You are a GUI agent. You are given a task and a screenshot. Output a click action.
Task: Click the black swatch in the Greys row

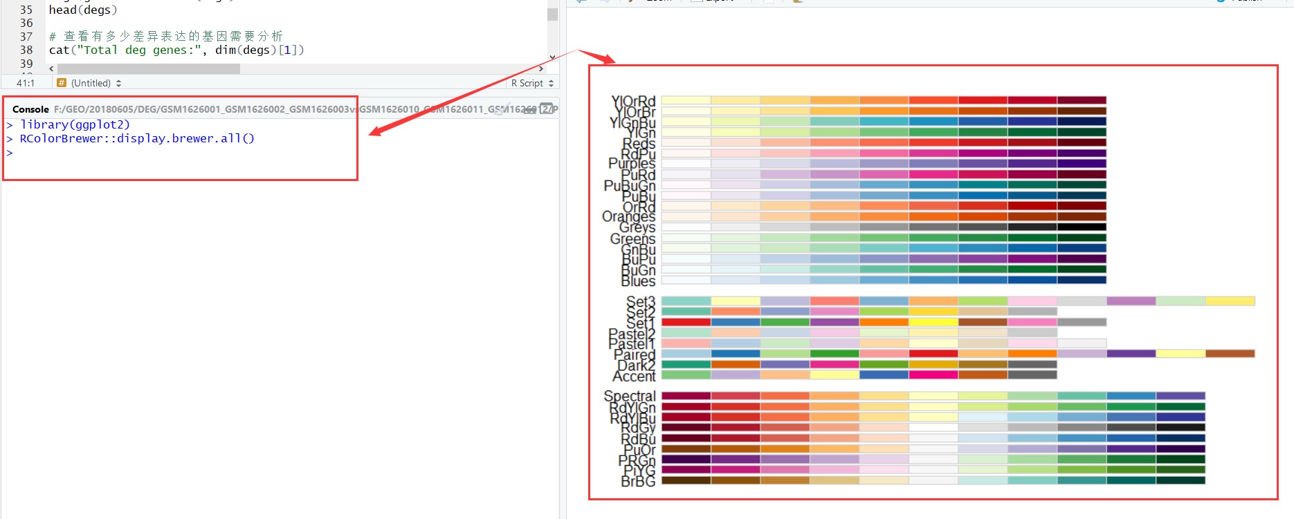(x=1082, y=227)
